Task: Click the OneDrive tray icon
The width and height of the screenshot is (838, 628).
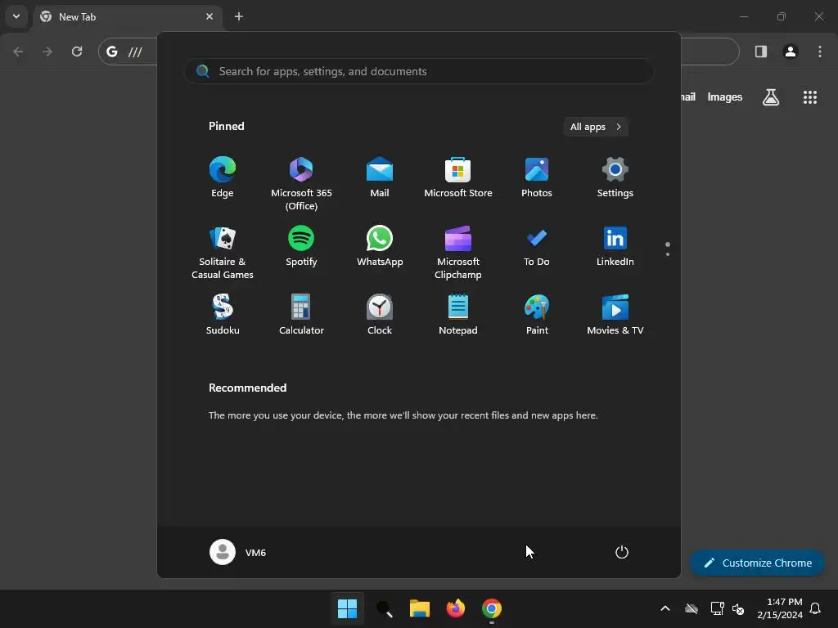Action: click(x=692, y=608)
